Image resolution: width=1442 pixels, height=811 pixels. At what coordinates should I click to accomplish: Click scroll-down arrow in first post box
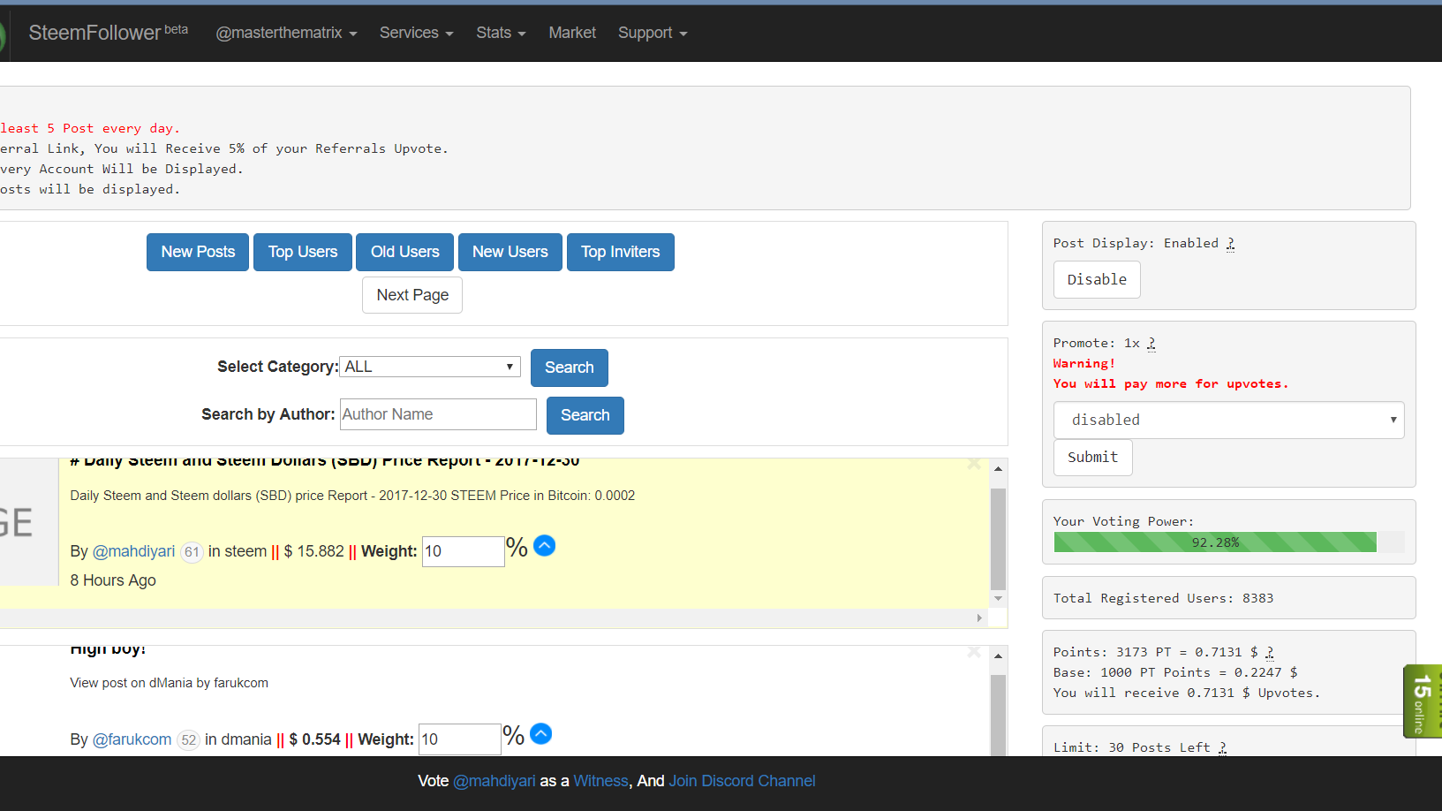pos(998,598)
